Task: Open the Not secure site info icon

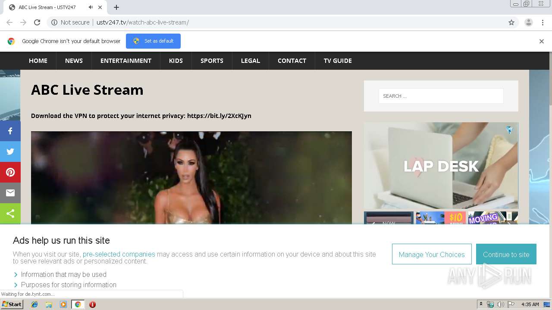Action: pos(54,22)
